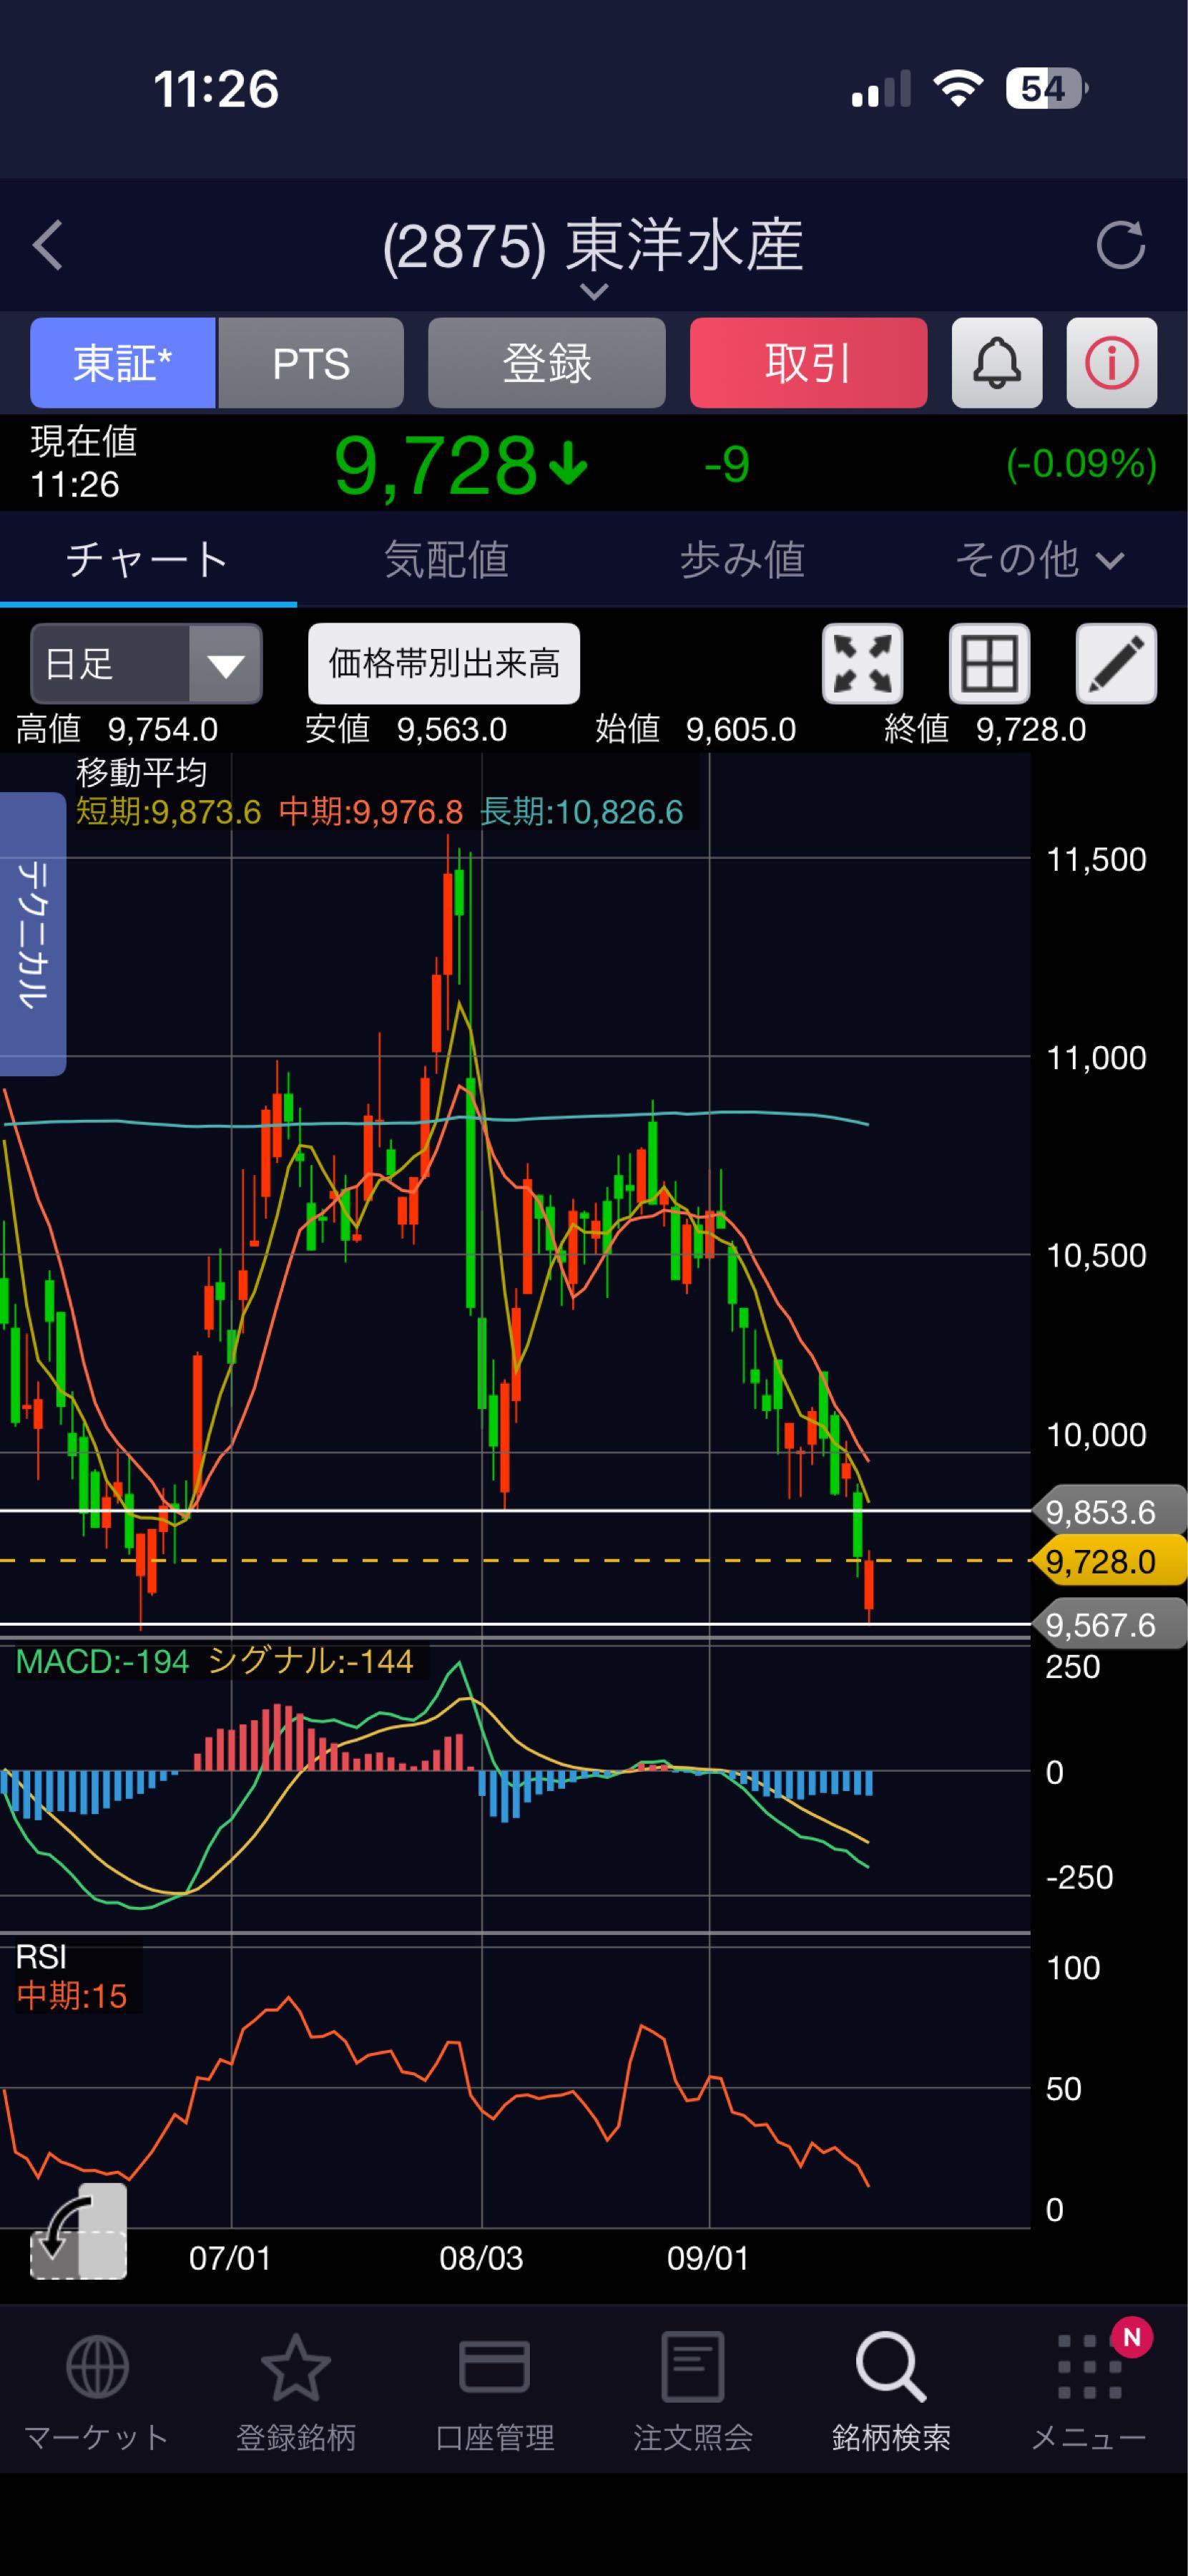Switch to チャート tab

(x=148, y=559)
